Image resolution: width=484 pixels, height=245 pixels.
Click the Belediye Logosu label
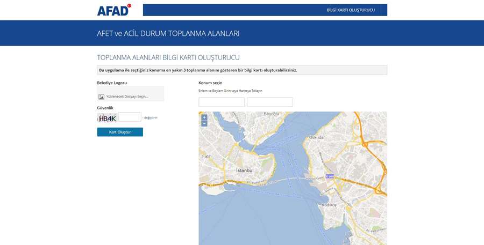112,83
